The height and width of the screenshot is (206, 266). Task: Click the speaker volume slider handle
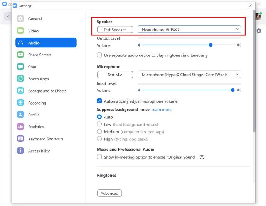[x=210, y=45]
